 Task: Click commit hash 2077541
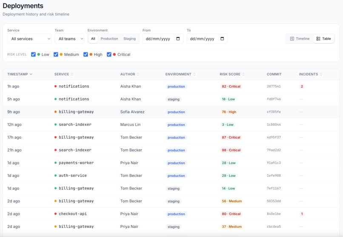click(274, 86)
